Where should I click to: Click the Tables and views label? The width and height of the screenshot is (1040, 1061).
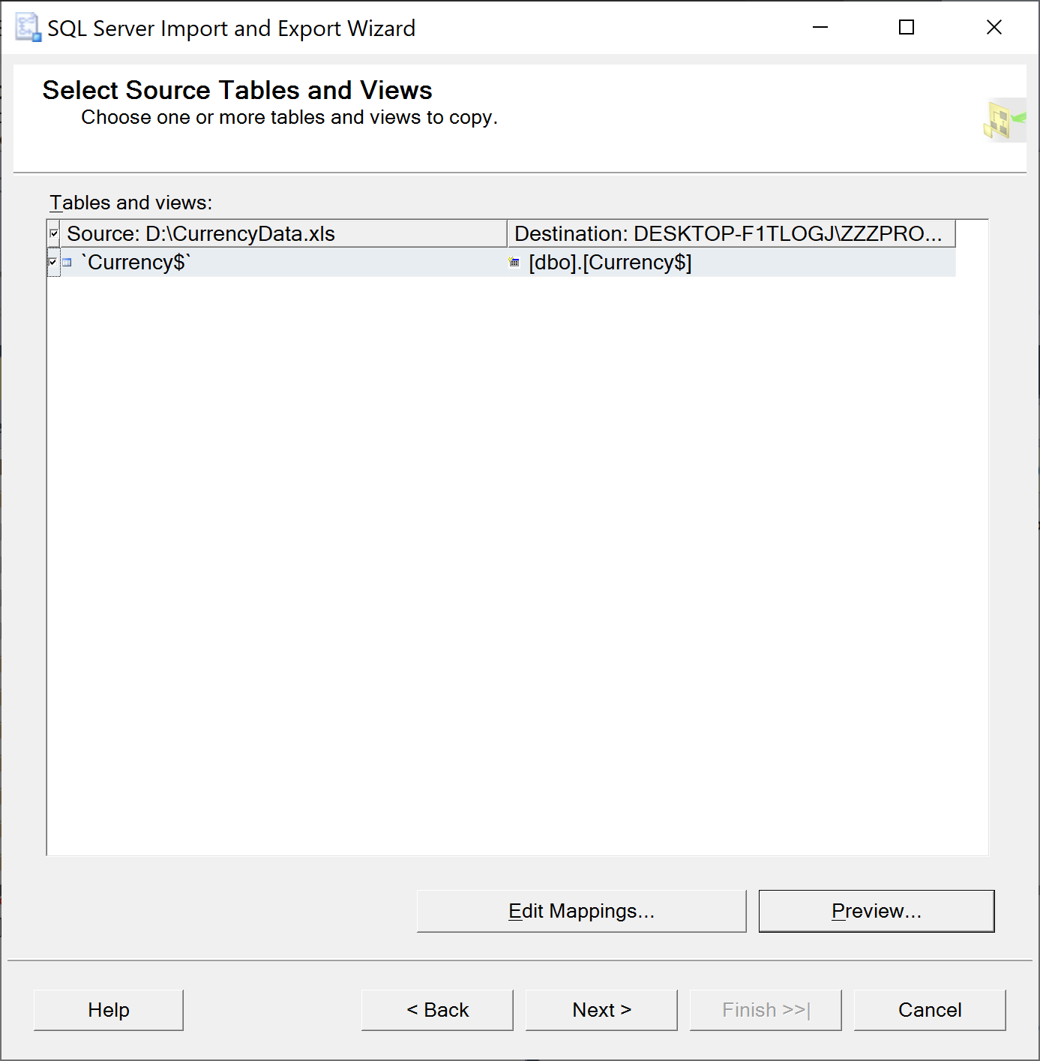[131, 203]
